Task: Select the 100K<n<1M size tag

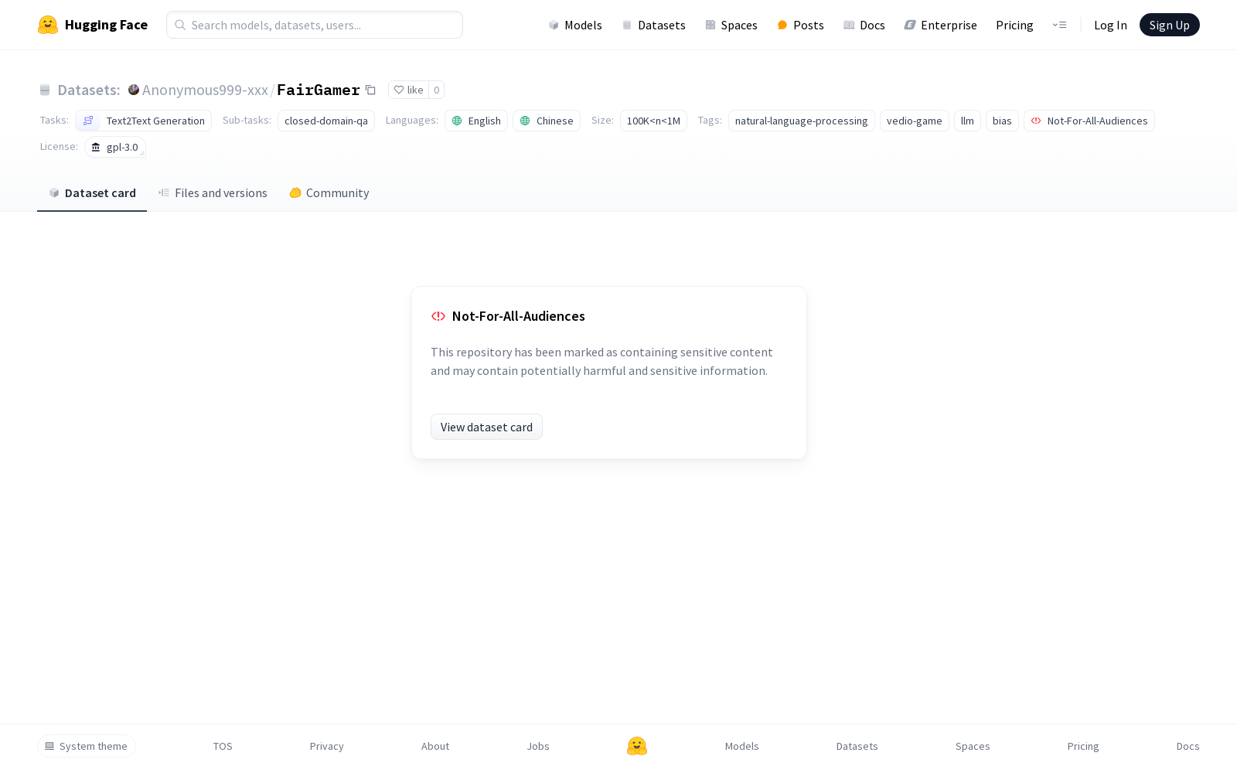Action: (653, 121)
